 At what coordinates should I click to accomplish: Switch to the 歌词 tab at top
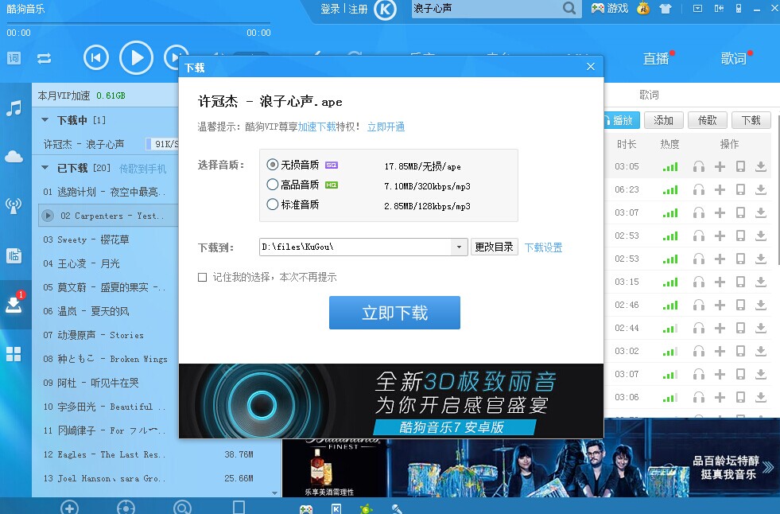734,58
